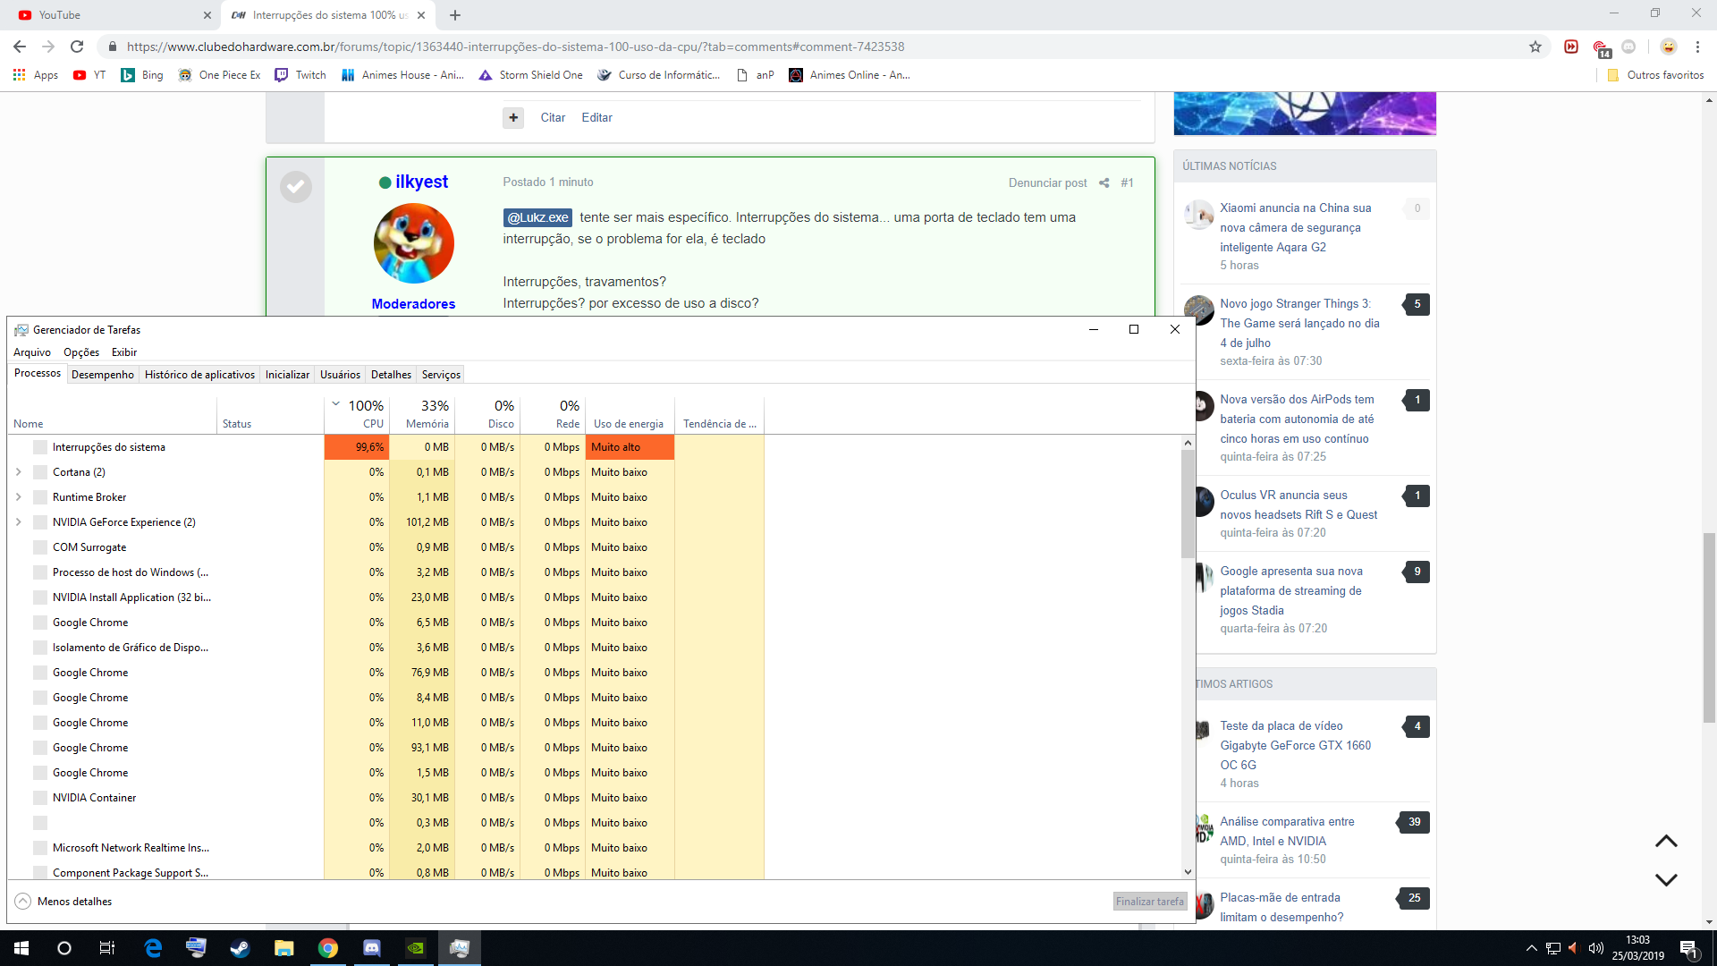Collapse to Menos detalhes view

[x=63, y=902]
